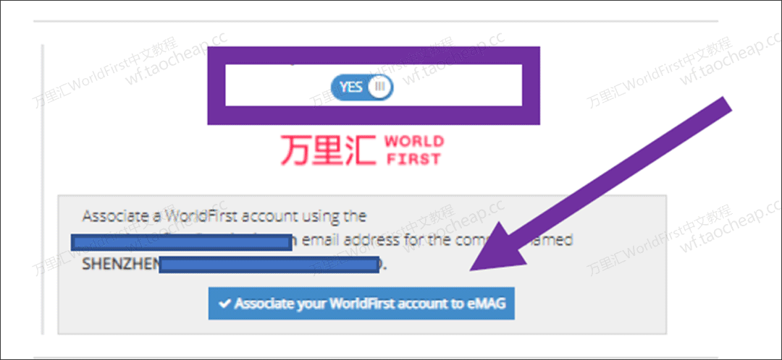Toggle the YES switch off
The image size is (782, 360).
click(x=361, y=87)
